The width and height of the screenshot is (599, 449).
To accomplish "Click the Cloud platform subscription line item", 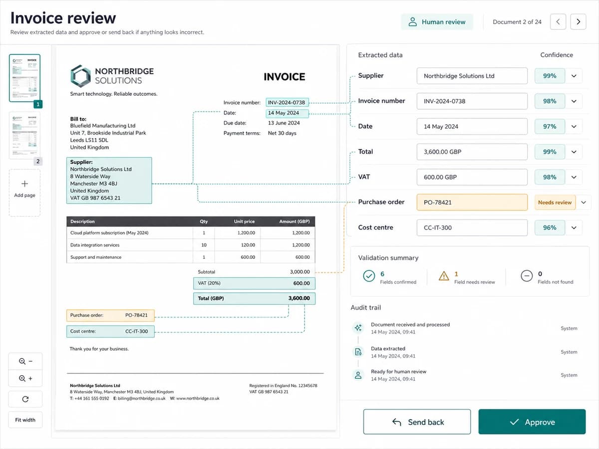I will coord(191,233).
